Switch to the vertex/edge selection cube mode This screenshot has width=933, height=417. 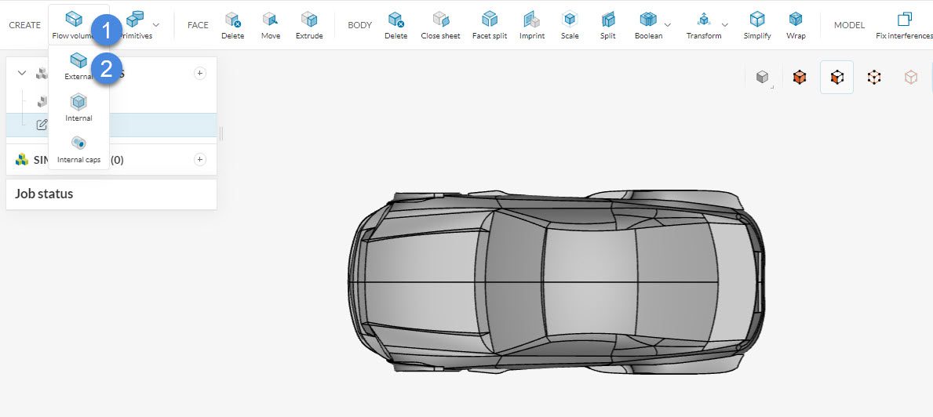(873, 77)
